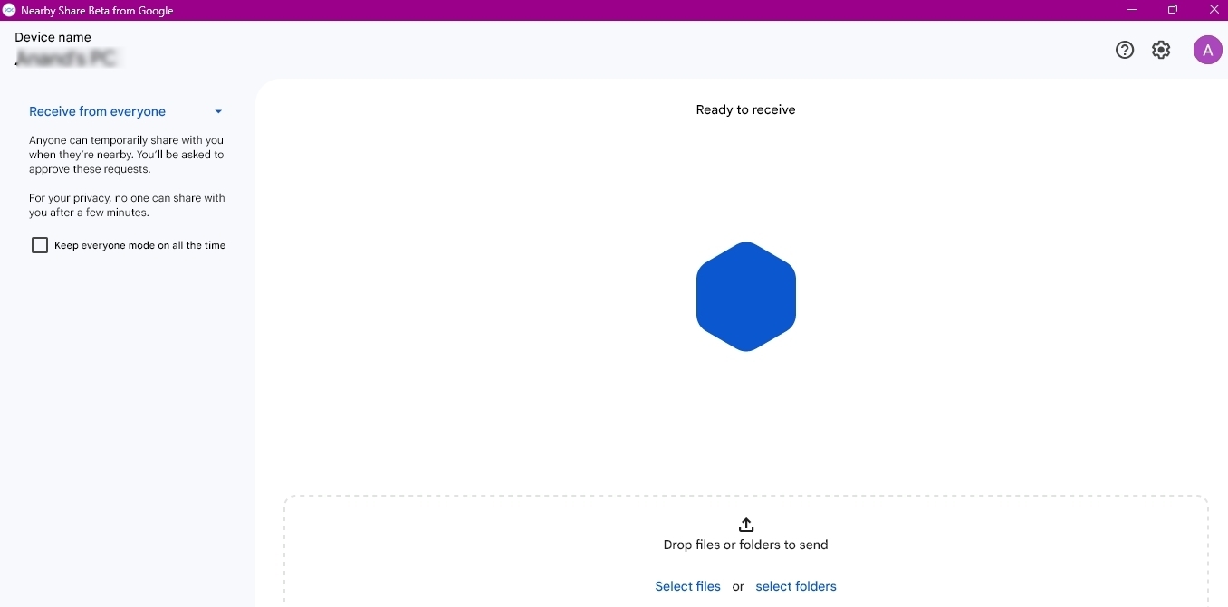This screenshot has height=607, width=1228.
Task: Close the Nearby Share window
Action: coord(1214,10)
